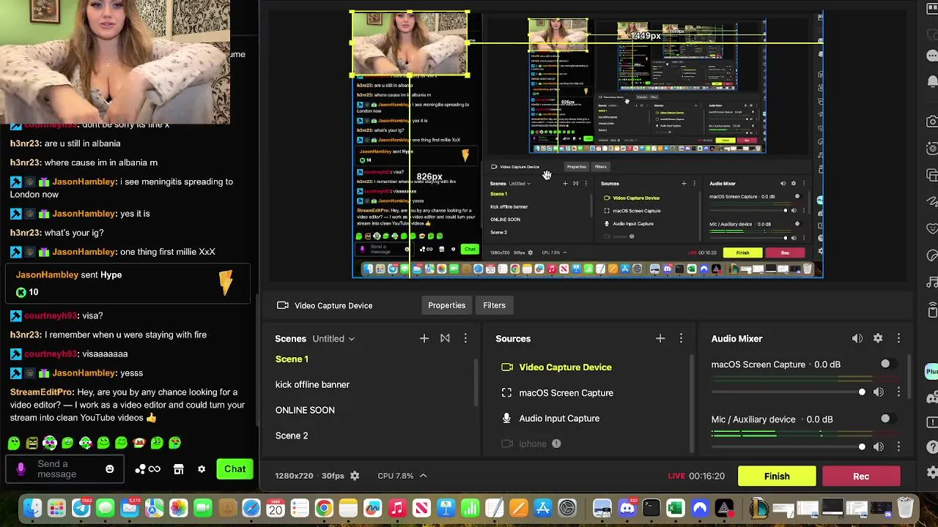Click the Audio Mixer speaker monitor icon
This screenshot has height=527, width=938.
tap(857, 338)
